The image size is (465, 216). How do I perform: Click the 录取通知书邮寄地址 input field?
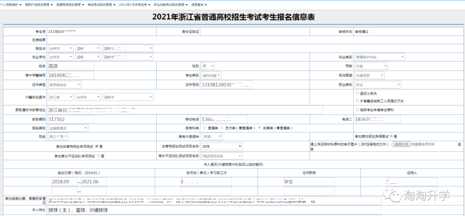186,110
